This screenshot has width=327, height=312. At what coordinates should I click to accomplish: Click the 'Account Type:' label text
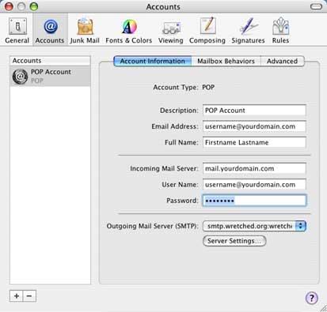point(176,88)
